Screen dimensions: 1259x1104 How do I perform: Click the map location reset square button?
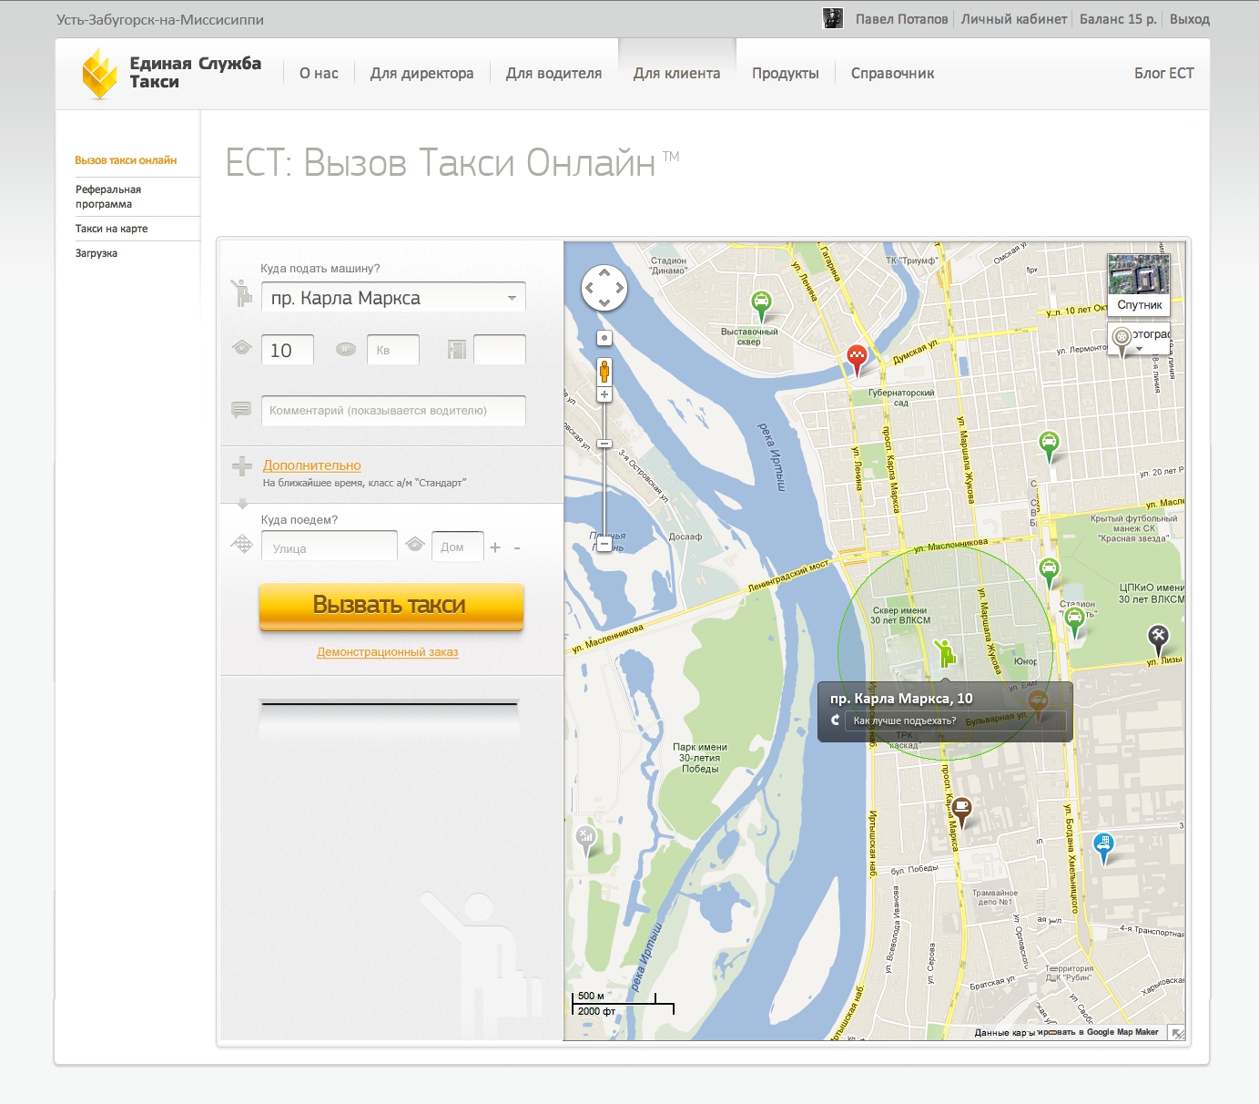604,338
